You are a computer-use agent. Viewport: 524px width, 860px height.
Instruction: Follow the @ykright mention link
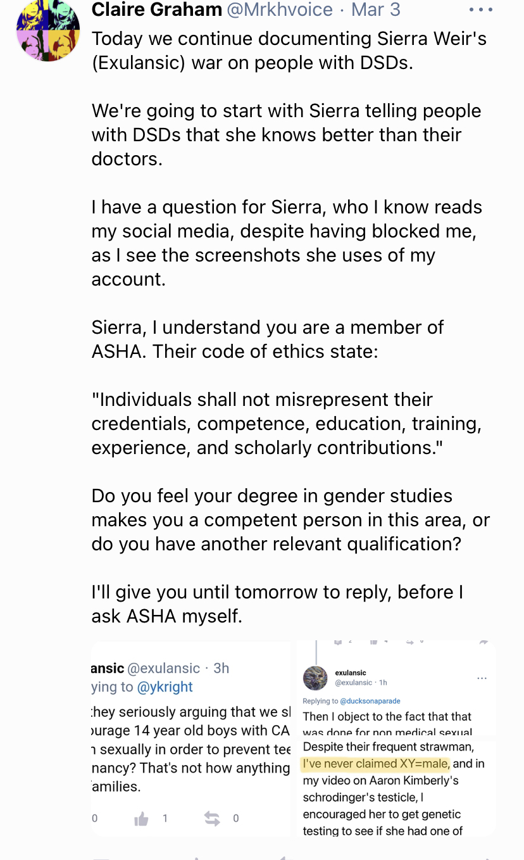coord(165,687)
